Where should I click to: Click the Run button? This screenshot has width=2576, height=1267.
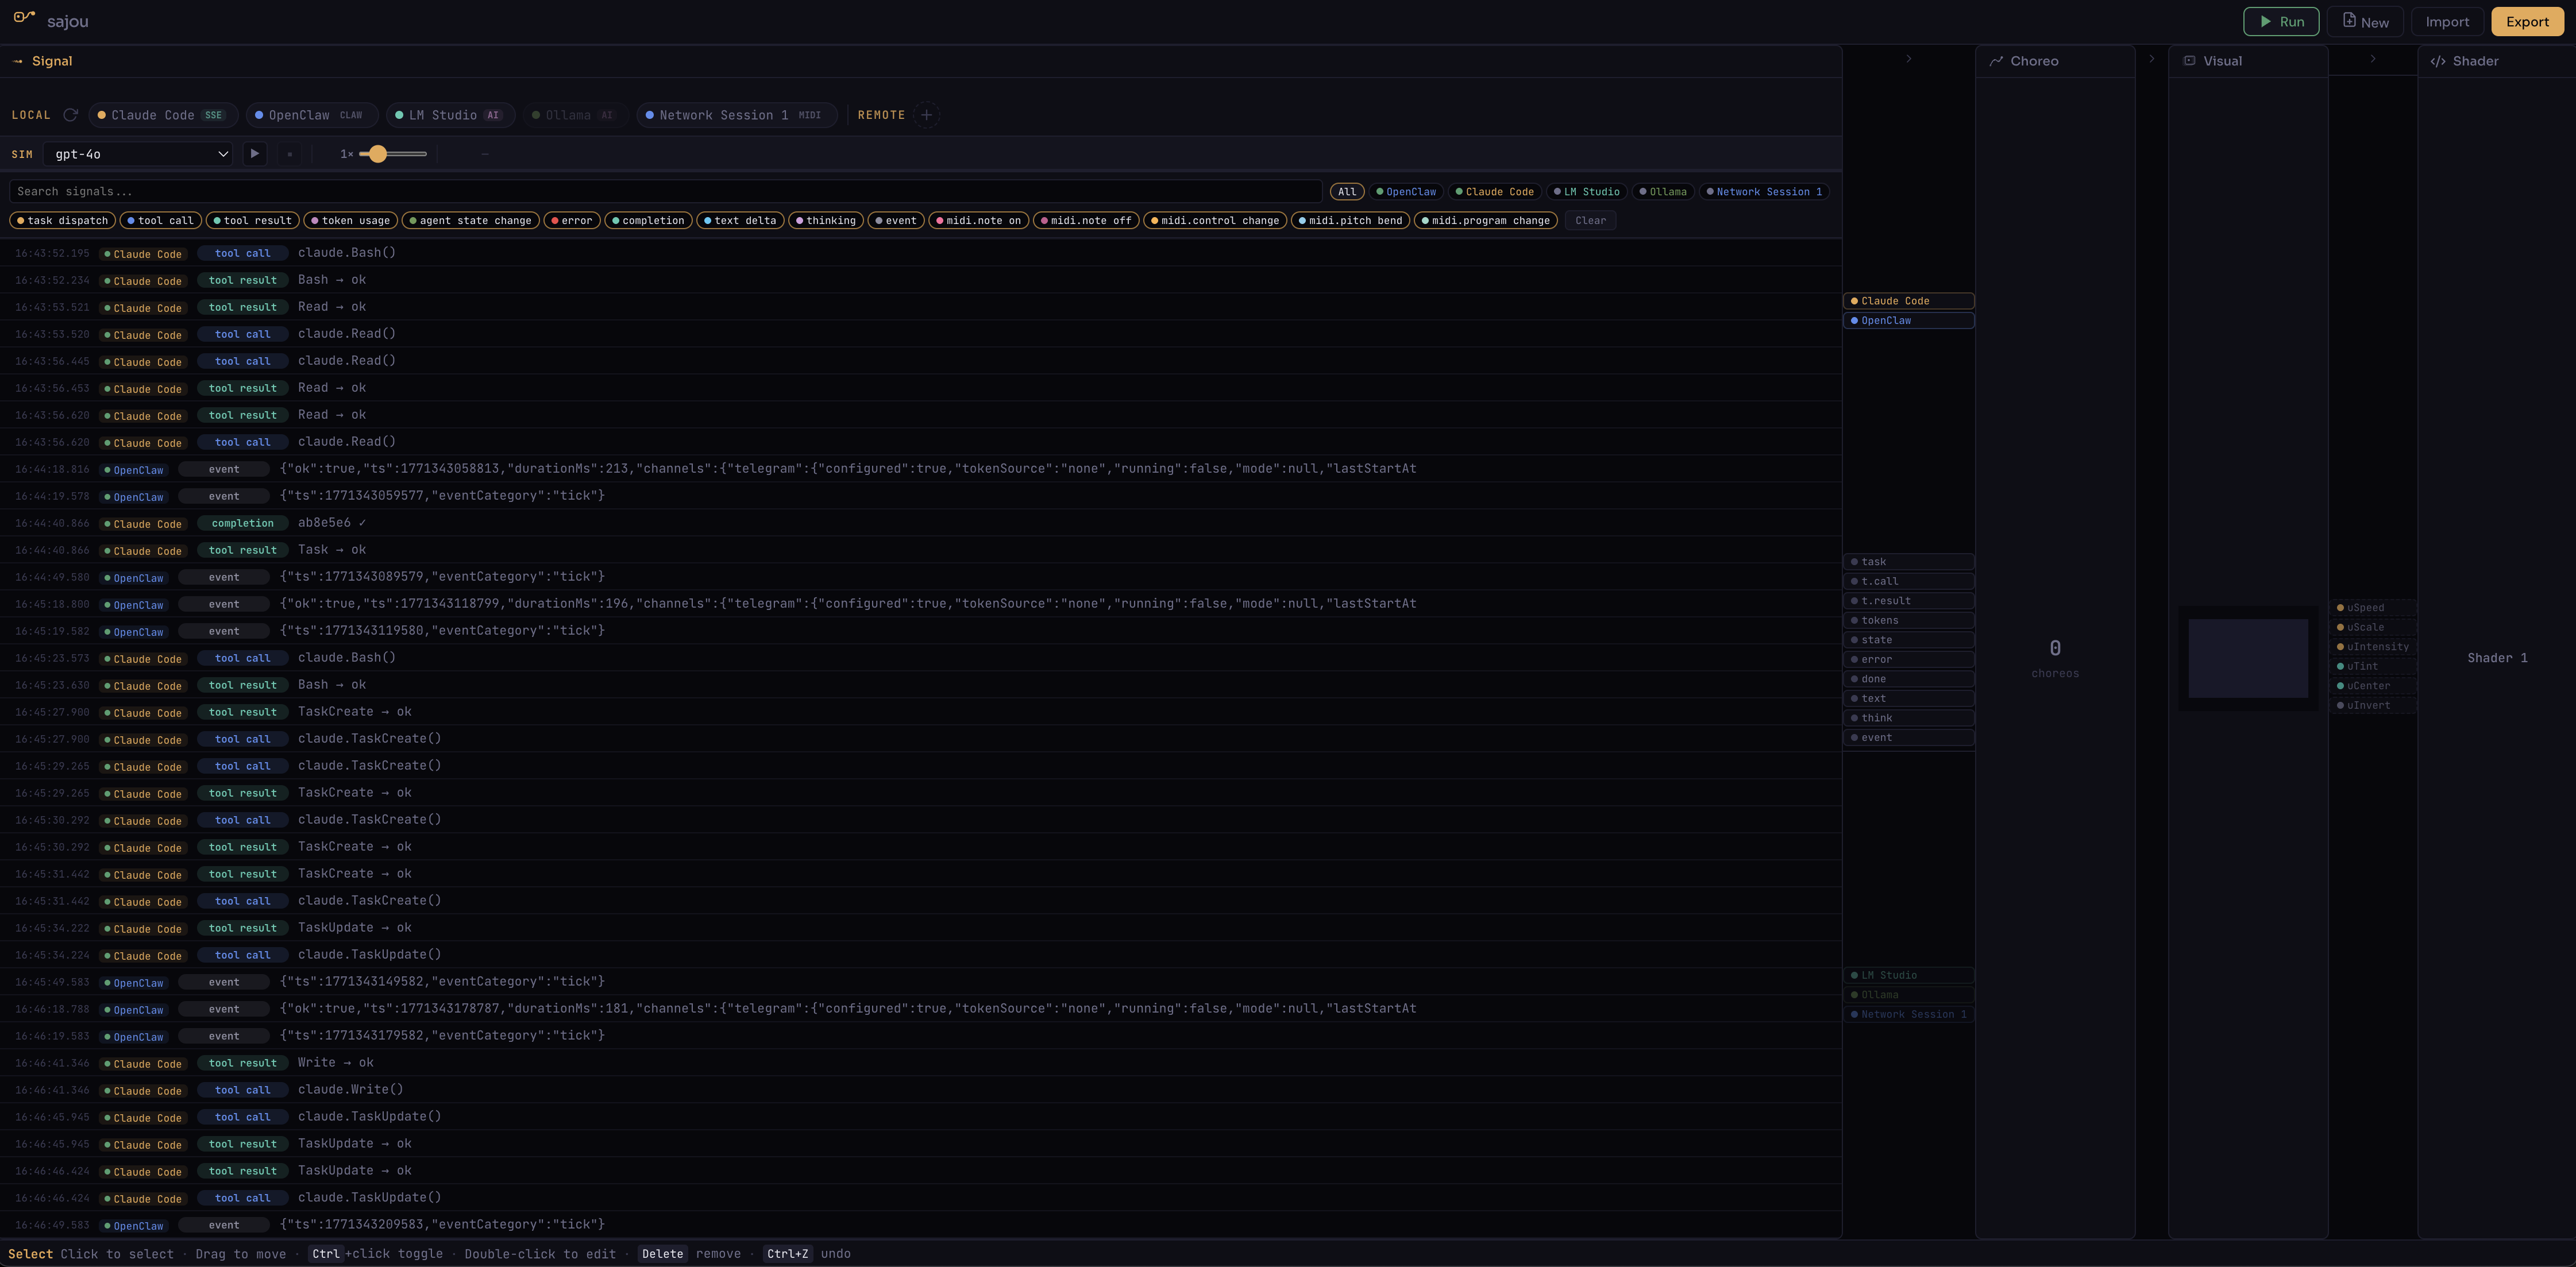click(x=2282, y=21)
